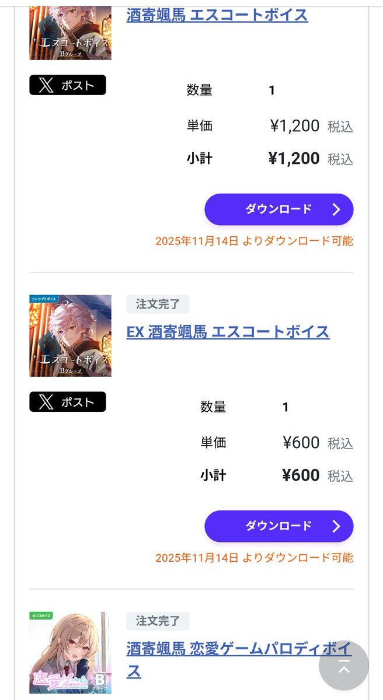This screenshot has width=383, height=700.
Task: Download the ¥600 EX エスコートボイス item
Action: (278, 526)
